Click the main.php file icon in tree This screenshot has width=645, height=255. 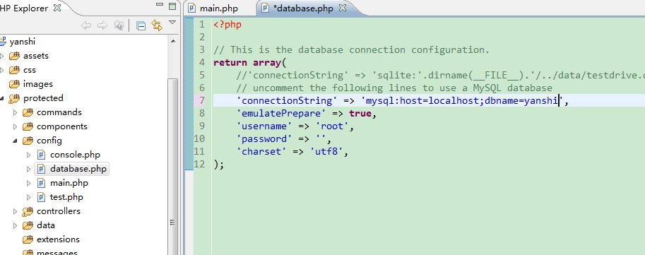pos(41,183)
